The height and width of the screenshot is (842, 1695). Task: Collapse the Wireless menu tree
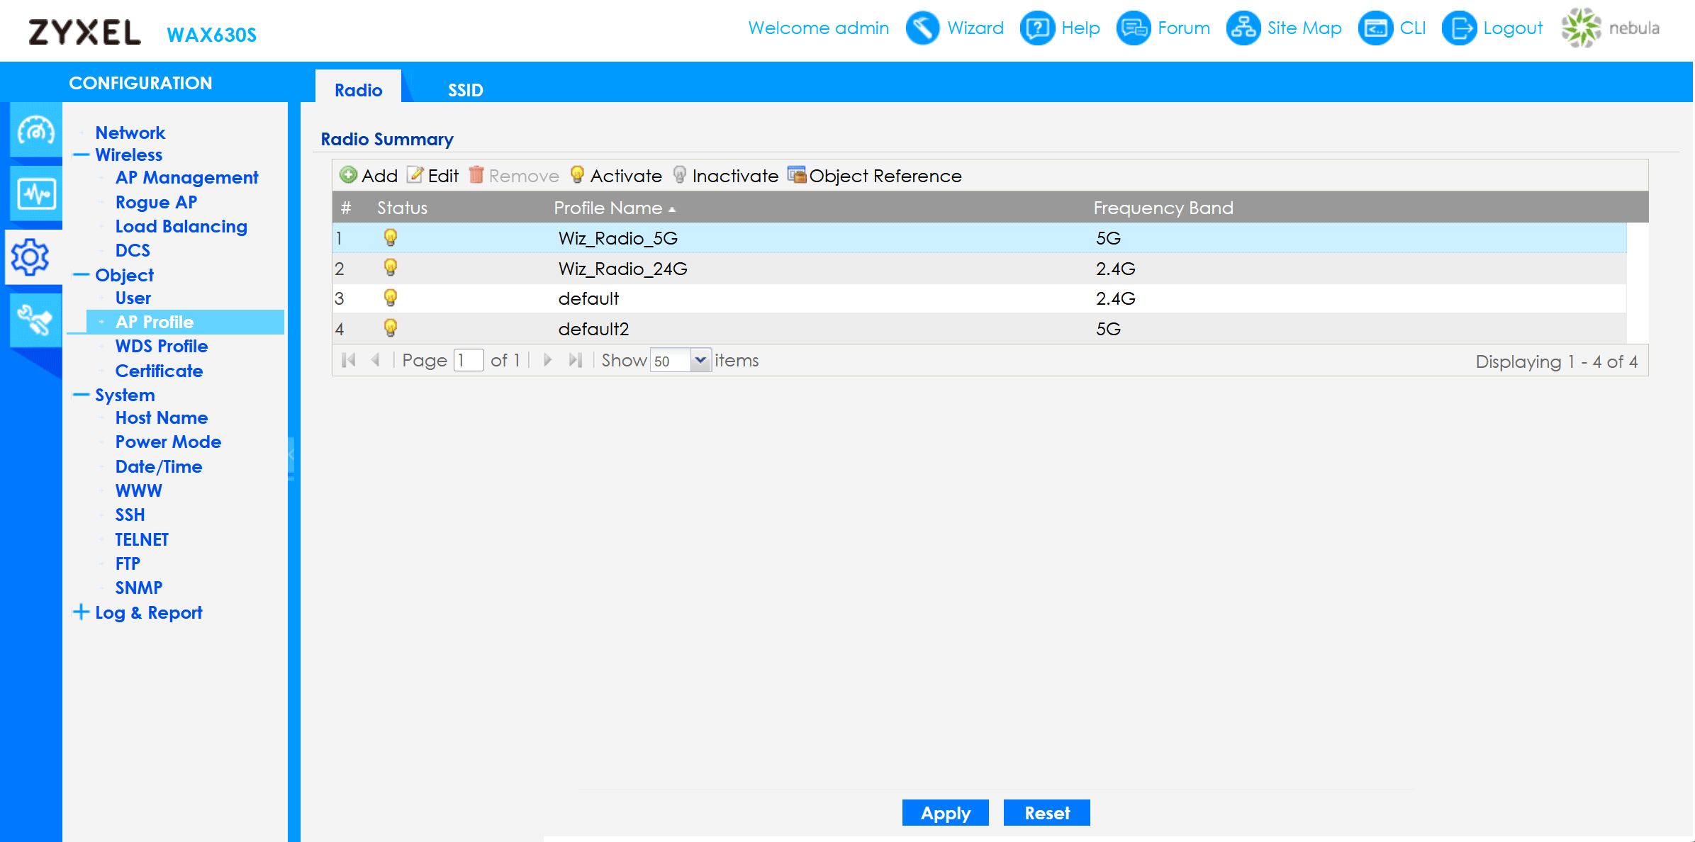pyautogui.click(x=82, y=155)
